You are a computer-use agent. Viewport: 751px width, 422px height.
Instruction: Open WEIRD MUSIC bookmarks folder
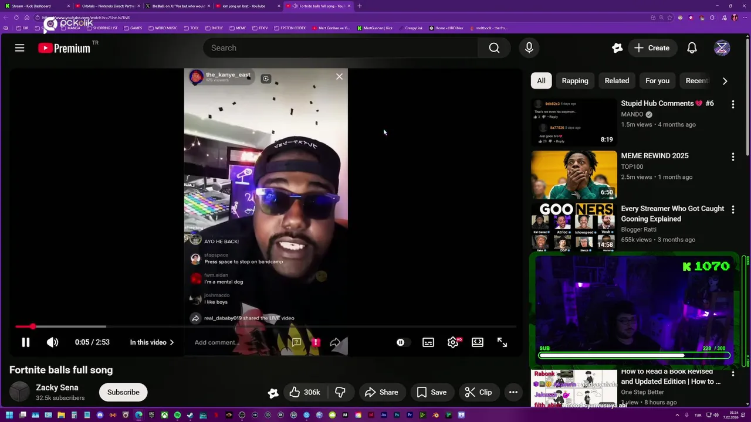click(163, 28)
